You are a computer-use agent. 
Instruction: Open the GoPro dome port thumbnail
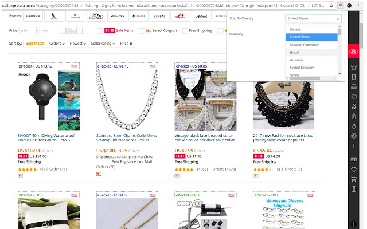click(x=49, y=100)
